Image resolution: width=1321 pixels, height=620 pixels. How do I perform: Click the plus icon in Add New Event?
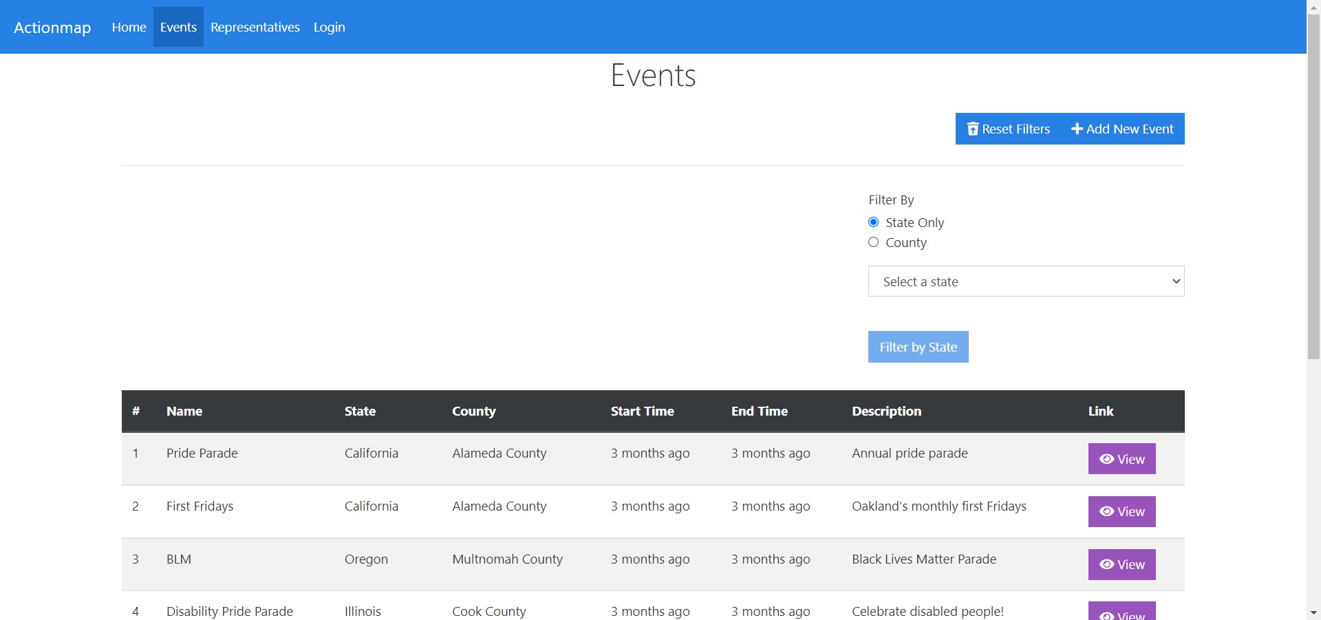click(1077, 129)
